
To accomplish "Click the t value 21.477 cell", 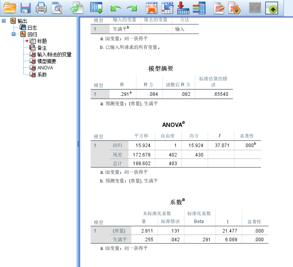I will coord(230,231).
